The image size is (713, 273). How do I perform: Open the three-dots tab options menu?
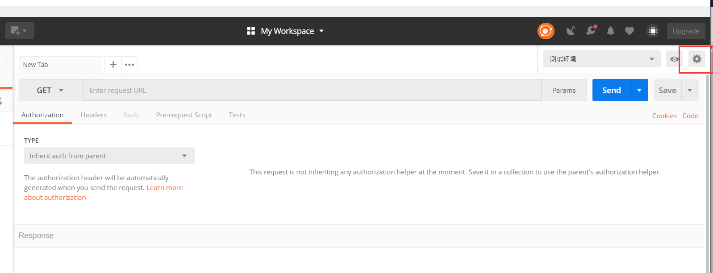click(129, 65)
